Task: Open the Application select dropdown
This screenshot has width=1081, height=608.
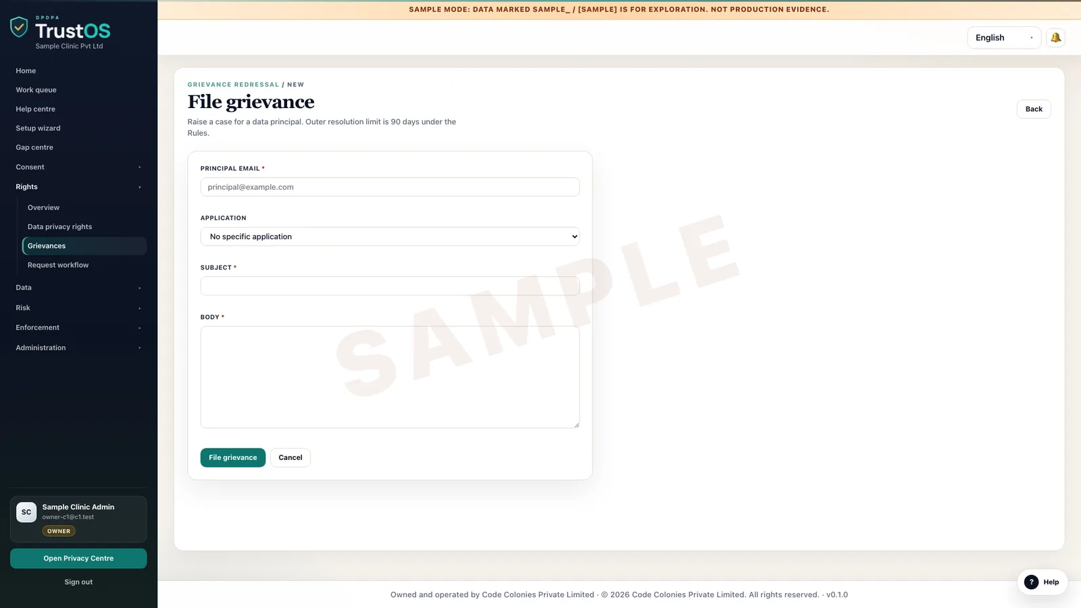Action: coord(390,236)
